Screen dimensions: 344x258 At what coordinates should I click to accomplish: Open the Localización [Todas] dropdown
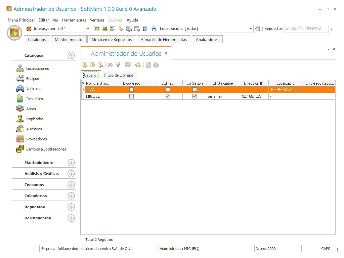pyautogui.click(x=251, y=29)
